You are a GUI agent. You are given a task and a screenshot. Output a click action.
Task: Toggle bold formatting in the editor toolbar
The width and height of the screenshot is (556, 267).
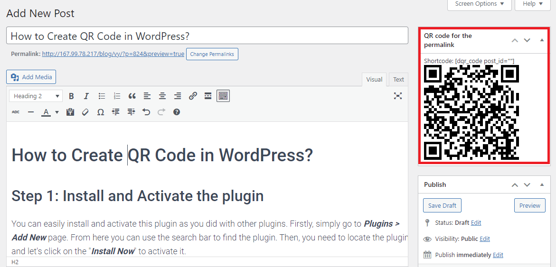[x=71, y=96]
